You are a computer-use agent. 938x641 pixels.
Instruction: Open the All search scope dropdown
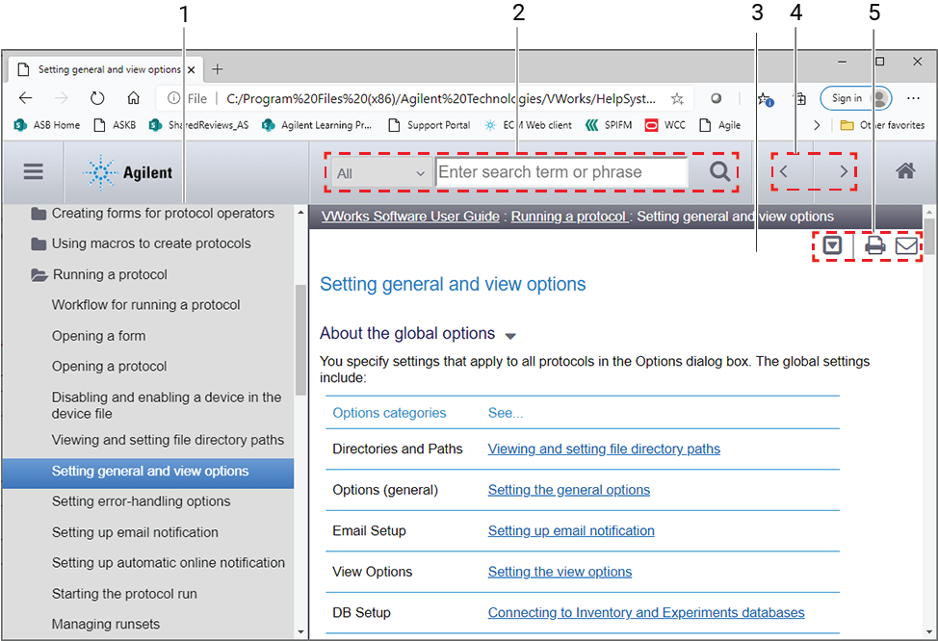click(381, 173)
